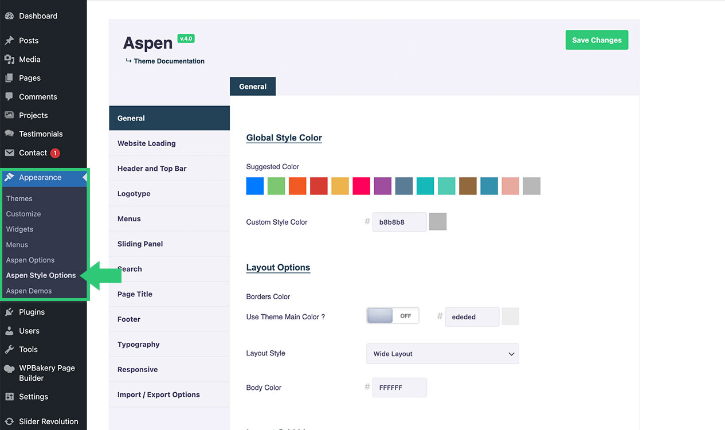Viewport: 725px width, 430px height.
Task: Click the Tools wrench icon
Action: [9, 350]
